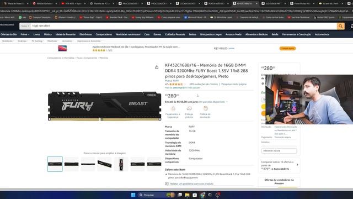This screenshot has height=199, width=353.
Task: Select the second product thumbnail
Action: [71, 164]
